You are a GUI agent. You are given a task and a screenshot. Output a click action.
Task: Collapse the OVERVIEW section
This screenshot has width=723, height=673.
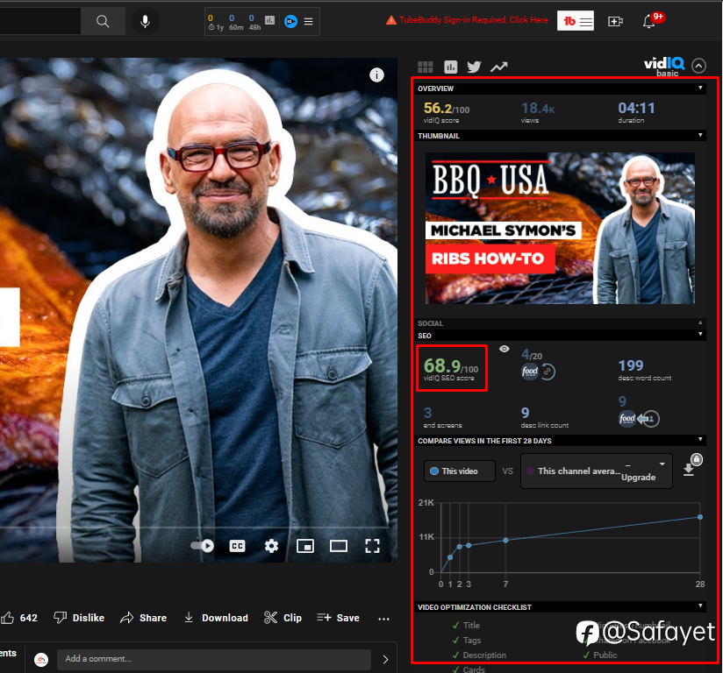point(700,88)
